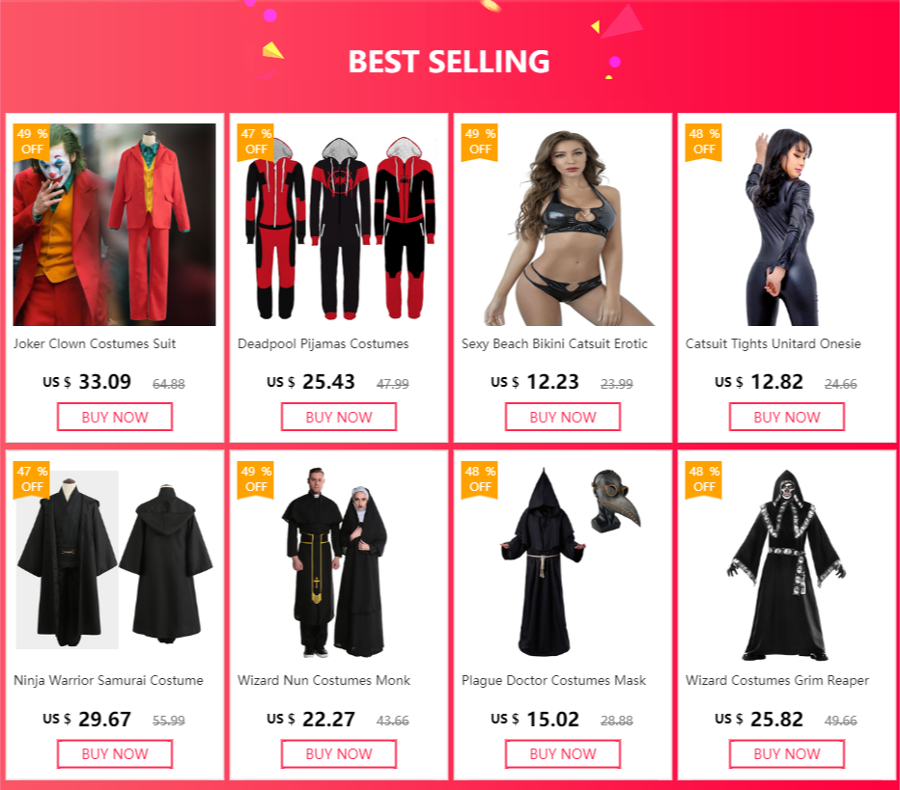The height and width of the screenshot is (790, 900).
Task: Click the 48% OFF badge on Grim Reaper costume
Action: pos(704,479)
